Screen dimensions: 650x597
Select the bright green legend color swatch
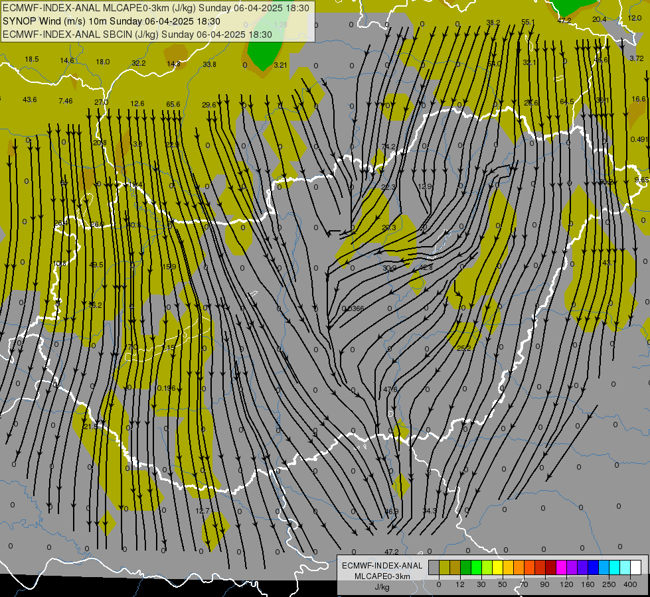476,567
